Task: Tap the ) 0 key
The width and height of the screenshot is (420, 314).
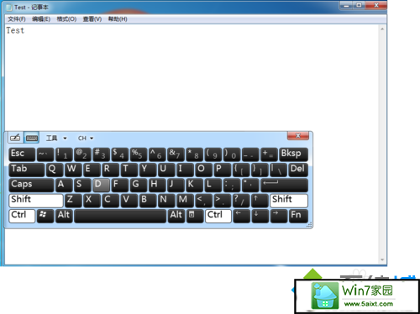Action: [x=232, y=154]
